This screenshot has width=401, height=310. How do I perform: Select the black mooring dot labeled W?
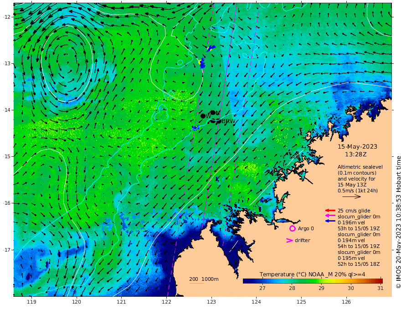203,116
